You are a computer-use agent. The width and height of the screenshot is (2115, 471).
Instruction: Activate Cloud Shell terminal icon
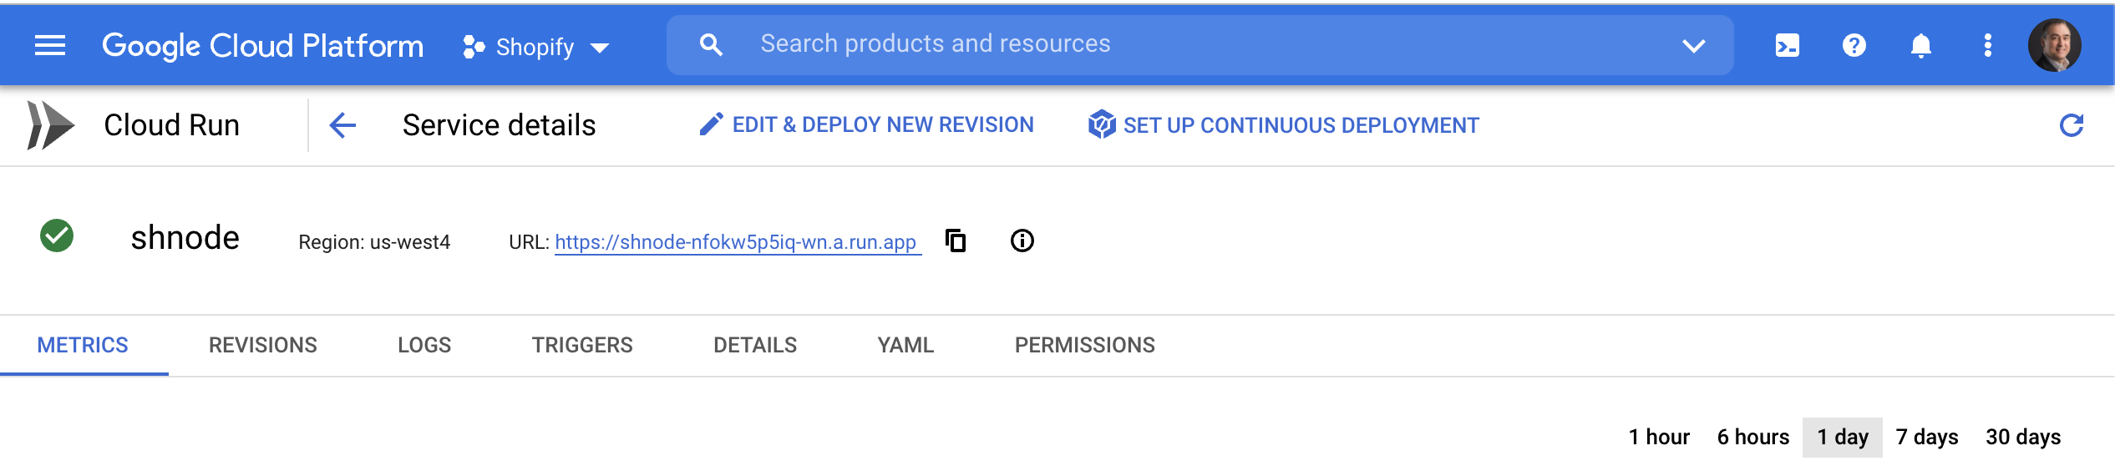1787,45
